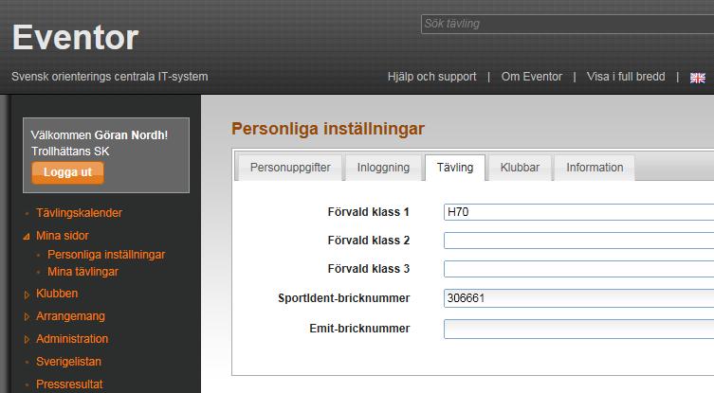714x393 pixels.
Task: Click the Svensk orienterings centrala IT-system tagline
Action: click(110, 77)
